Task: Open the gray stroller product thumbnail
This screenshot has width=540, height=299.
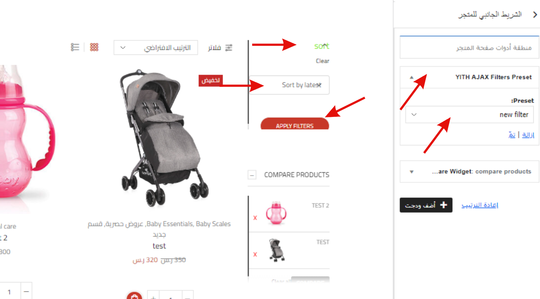Action: pos(159,138)
